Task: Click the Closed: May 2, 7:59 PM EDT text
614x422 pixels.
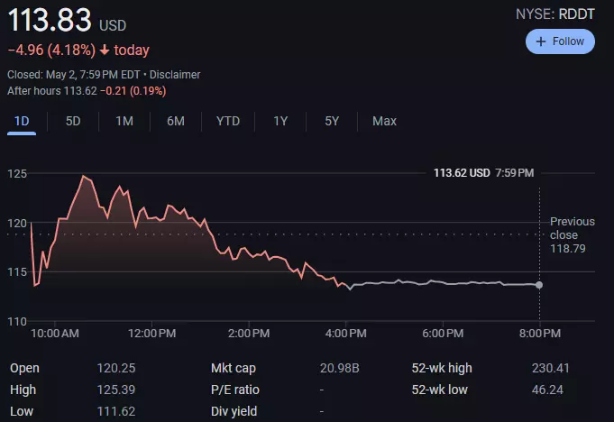Action: pyautogui.click(x=74, y=74)
